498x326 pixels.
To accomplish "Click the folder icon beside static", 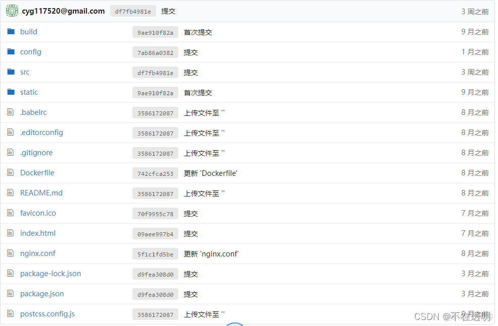I will tap(11, 92).
